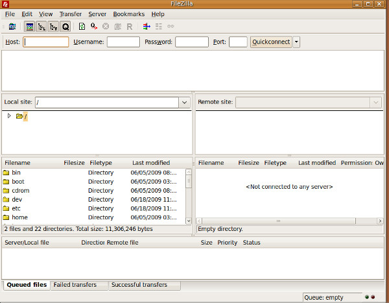The height and width of the screenshot is (303, 389).
Task: Open the Quickconnect history dropdown arrow
Action: click(x=296, y=42)
